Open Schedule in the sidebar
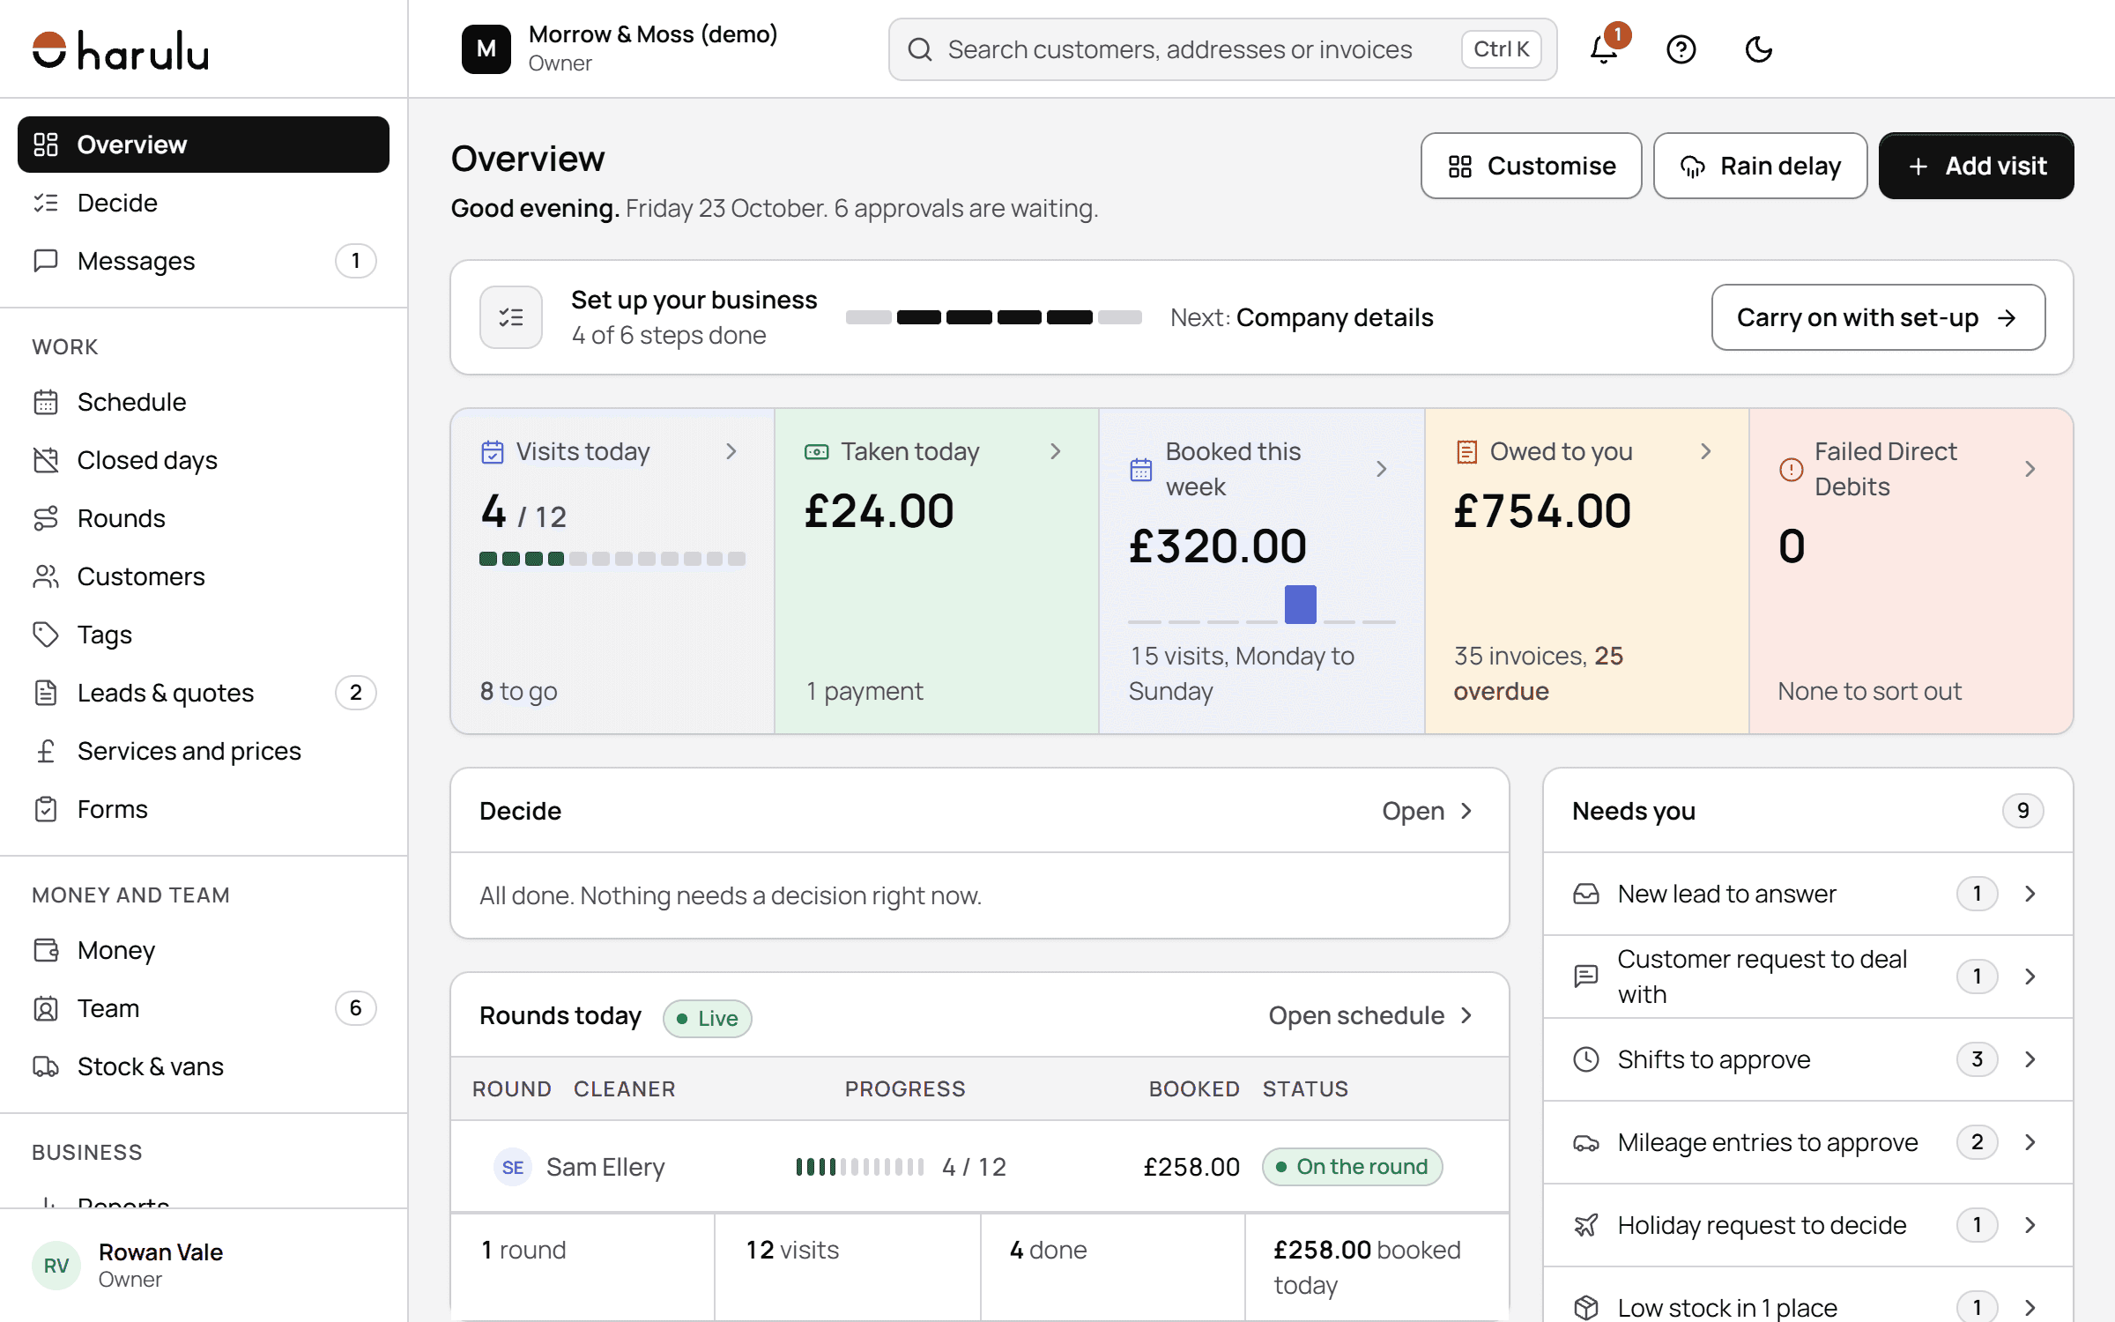The image size is (2115, 1322). (x=204, y=402)
